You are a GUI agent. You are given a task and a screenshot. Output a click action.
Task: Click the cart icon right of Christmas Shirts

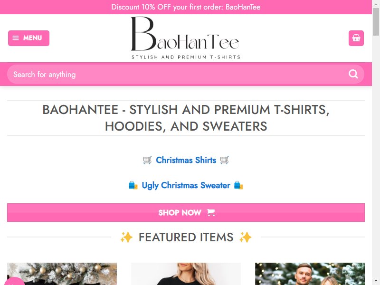point(224,160)
